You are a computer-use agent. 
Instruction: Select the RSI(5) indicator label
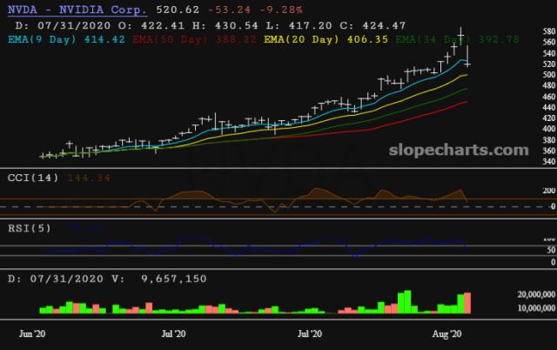(30, 228)
